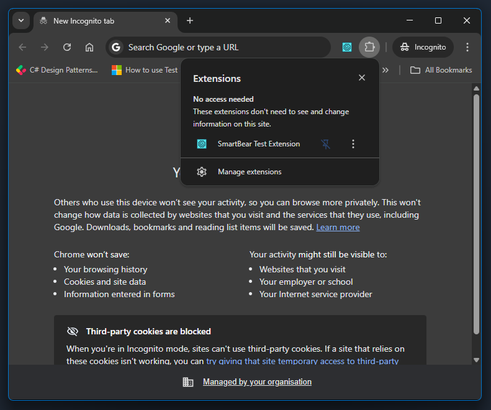Close the Extensions popup panel

[362, 78]
